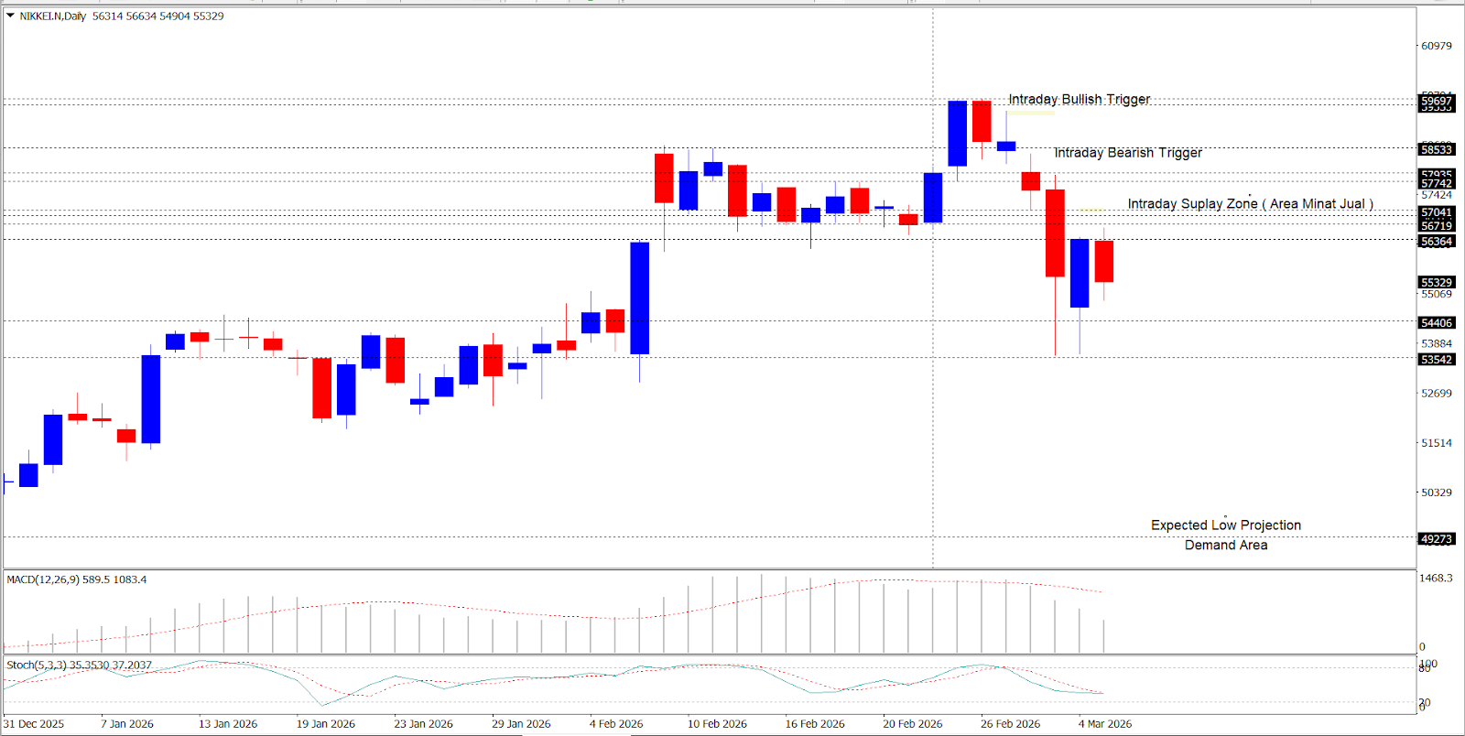Select the 56364 price level tag
Screen dimensions: 1465x736
(x=1436, y=242)
